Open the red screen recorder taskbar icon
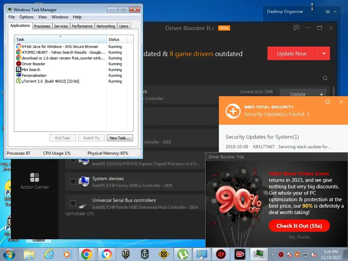 (x=240, y=254)
